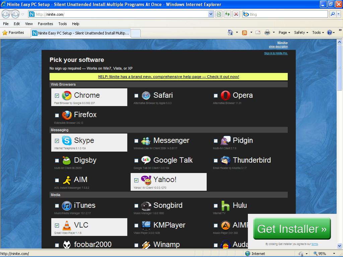Click the RSS feeds icon
Viewport: 343px width, 257px height.
(x=245, y=32)
